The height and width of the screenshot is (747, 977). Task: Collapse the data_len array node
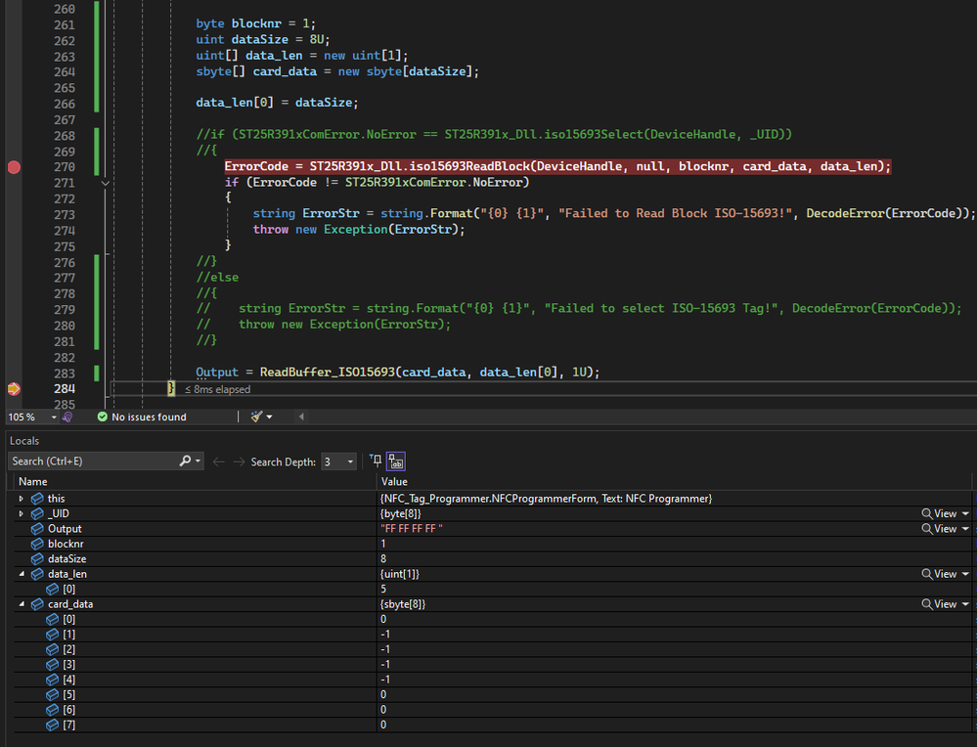point(22,574)
